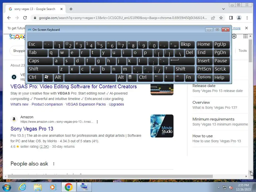Open Chrome three-dot menu
The height and width of the screenshot is (192, 256).
click(247, 18)
